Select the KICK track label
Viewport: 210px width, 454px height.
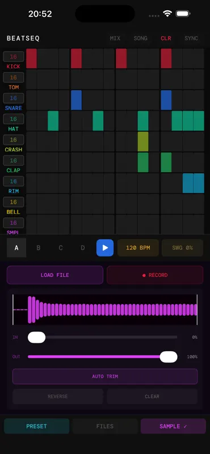click(13, 66)
